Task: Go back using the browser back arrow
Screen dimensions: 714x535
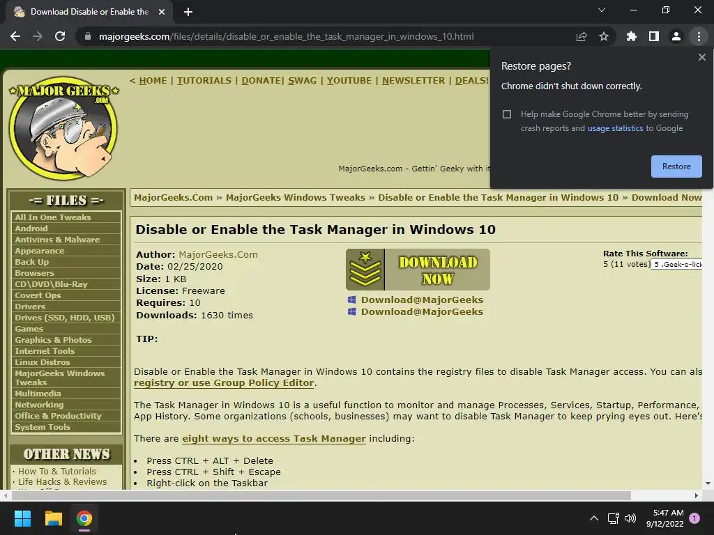Action: coord(15,36)
